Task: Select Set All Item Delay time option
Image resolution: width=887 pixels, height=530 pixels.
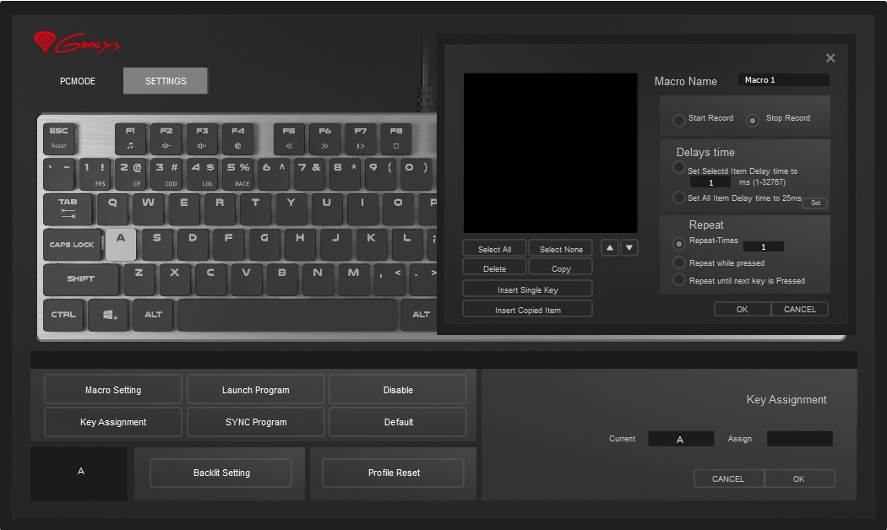Action: [679, 197]
